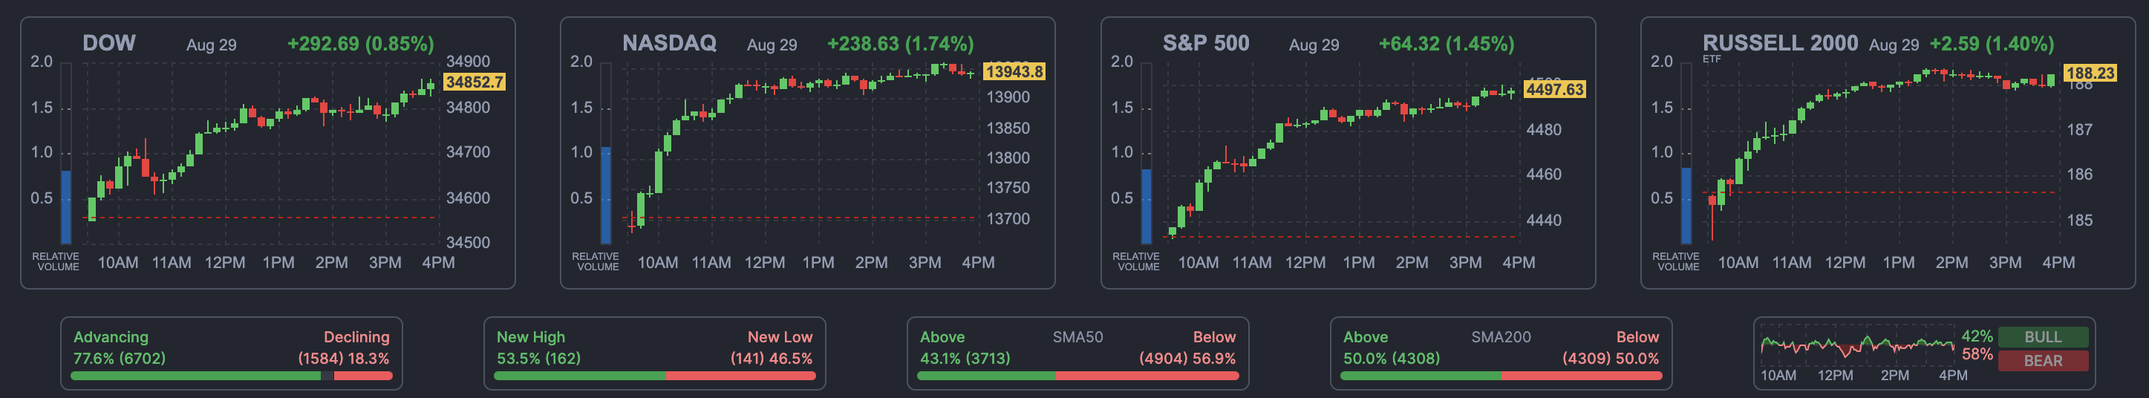The image size is (2149, 398).
Task: Click the SMA200 label
Action: [1501, 337]
